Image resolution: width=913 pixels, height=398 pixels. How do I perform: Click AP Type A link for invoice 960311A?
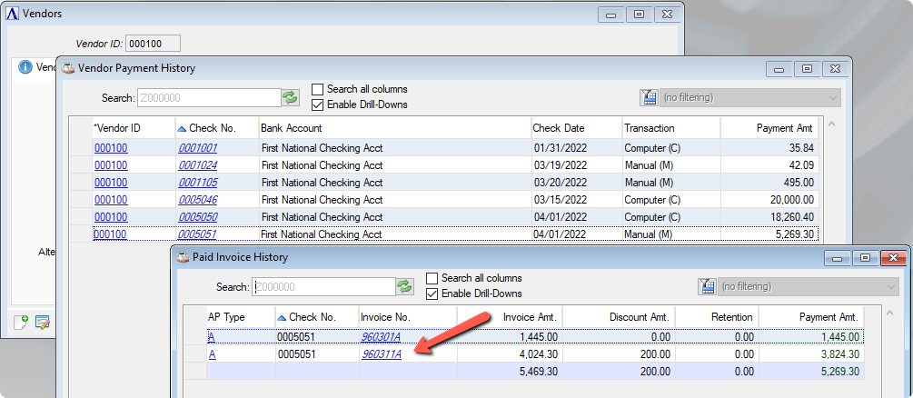(x=212, y=354)
